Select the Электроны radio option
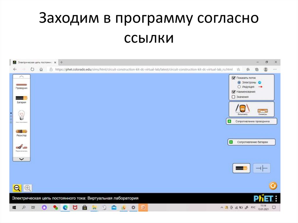The width and height of the screenshot is (298, 223). pyautogui.click(x=239, y=83)
